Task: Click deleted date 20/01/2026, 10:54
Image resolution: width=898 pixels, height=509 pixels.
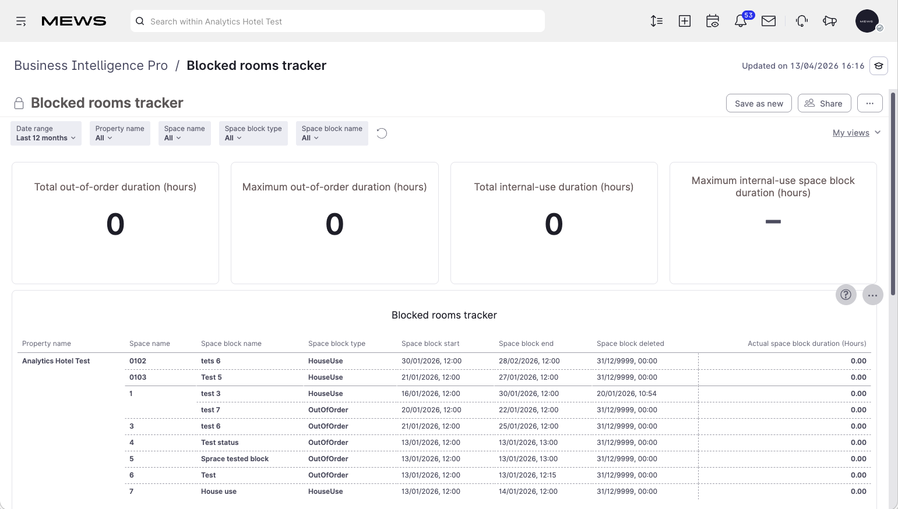Action: (x=626, y=394)
